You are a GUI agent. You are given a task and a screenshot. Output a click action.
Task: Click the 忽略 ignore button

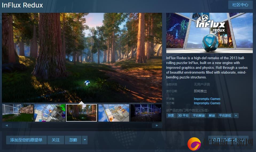tap(73, 140)
